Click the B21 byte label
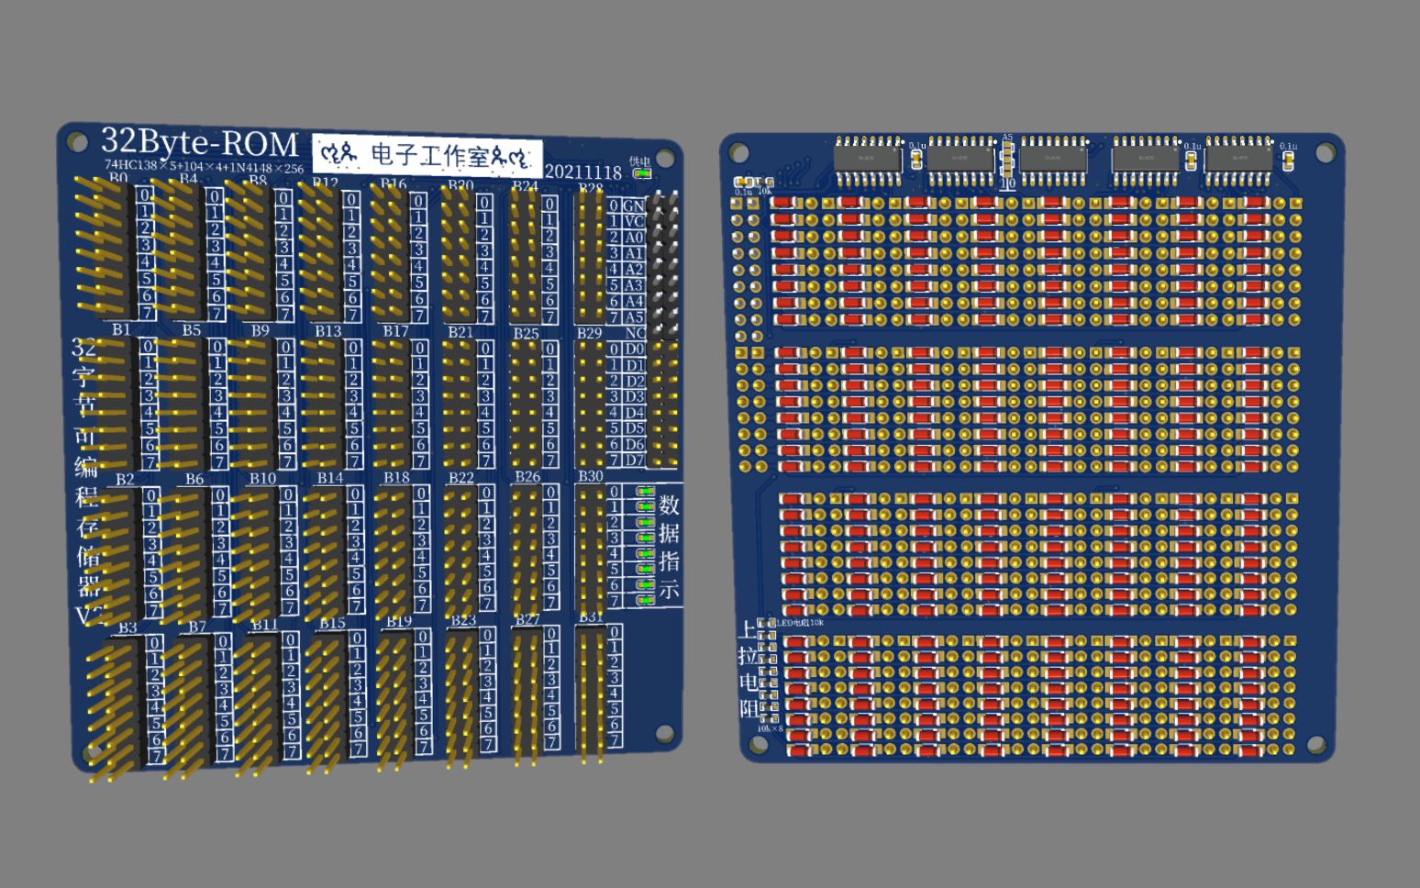The width and height of the screenshot is (1420, 888). click(460, 332)
